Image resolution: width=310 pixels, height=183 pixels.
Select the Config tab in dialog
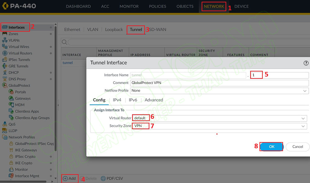99,100
